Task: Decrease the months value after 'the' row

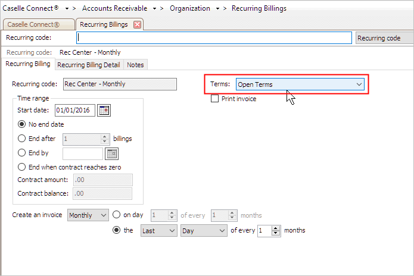Action: click(x=276, y=233)
